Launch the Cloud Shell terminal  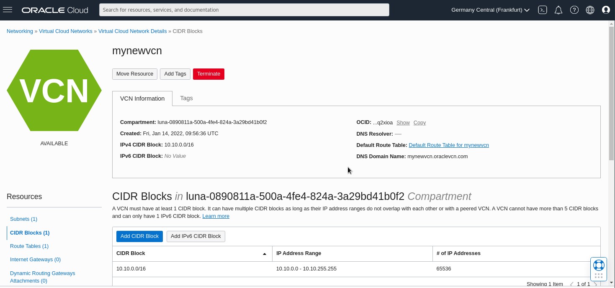(543, 10)
